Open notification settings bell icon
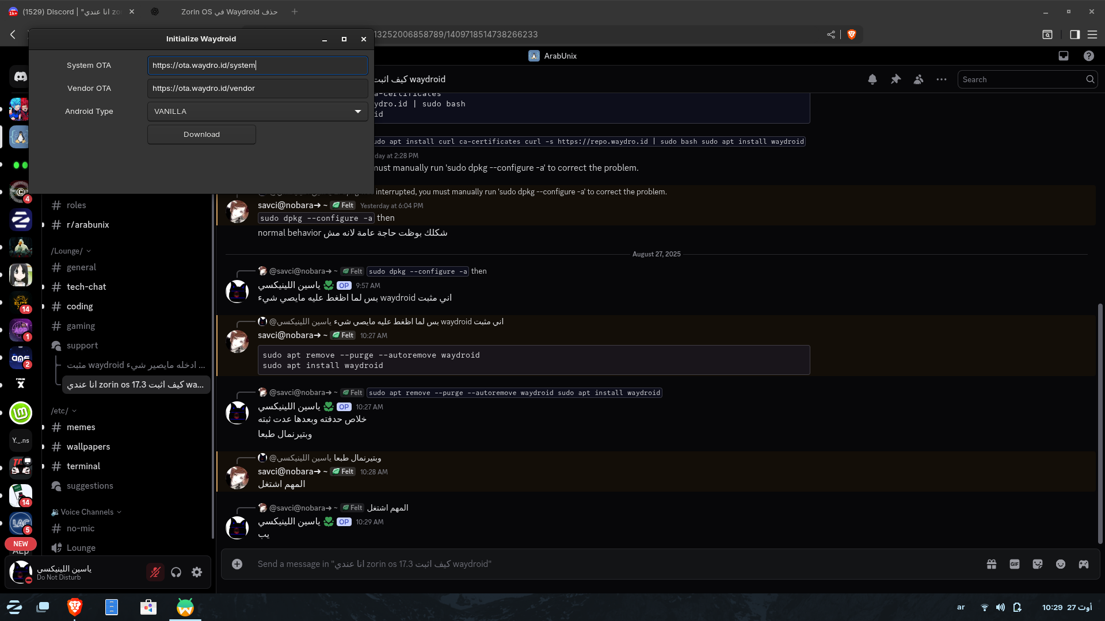This screenshot has width=1105, height=621. pos(872,79)
